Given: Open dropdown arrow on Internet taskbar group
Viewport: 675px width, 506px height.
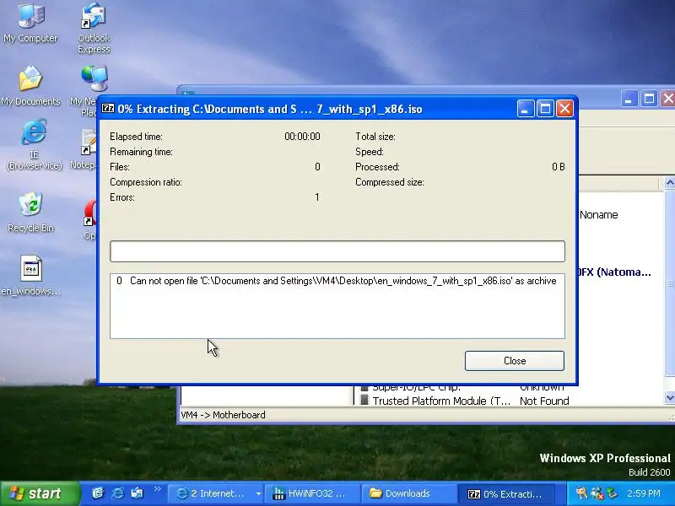Looking at the screenshot, I should (258, 493).
